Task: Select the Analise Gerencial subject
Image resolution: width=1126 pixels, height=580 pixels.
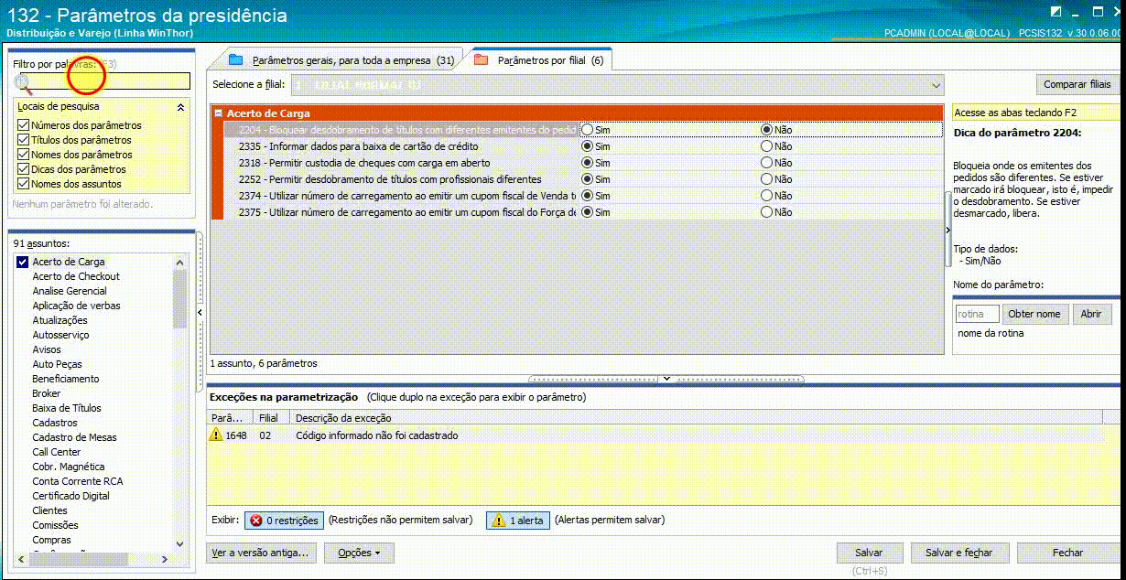Action: [x=70, y=291]
